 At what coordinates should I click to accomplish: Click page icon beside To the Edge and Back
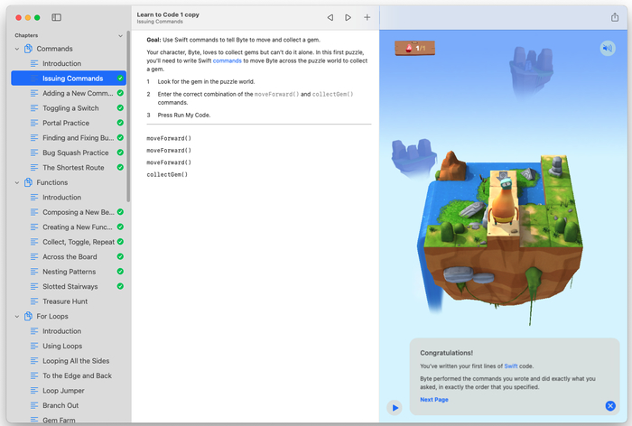(x=34, y=375)
